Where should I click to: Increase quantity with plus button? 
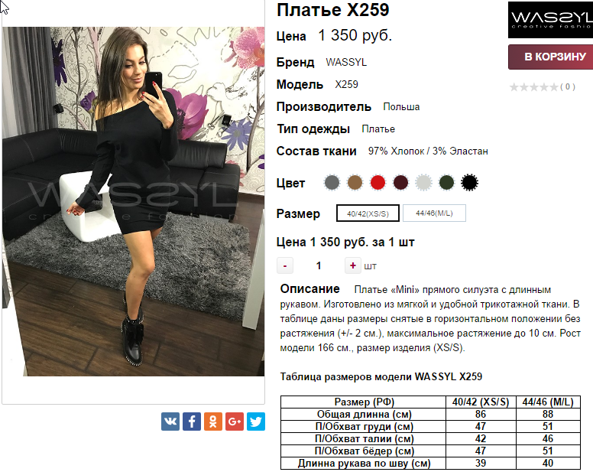[x=352, y=265]
